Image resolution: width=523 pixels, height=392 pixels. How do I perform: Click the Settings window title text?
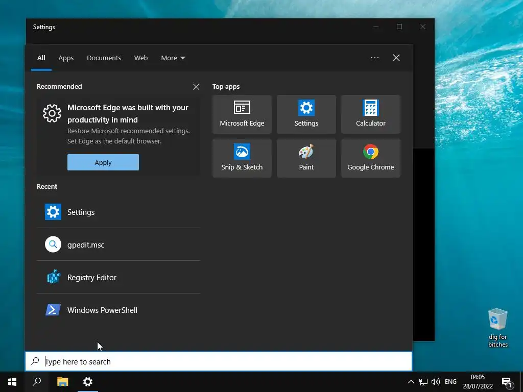pyautogui.click(x=44, y=27)
